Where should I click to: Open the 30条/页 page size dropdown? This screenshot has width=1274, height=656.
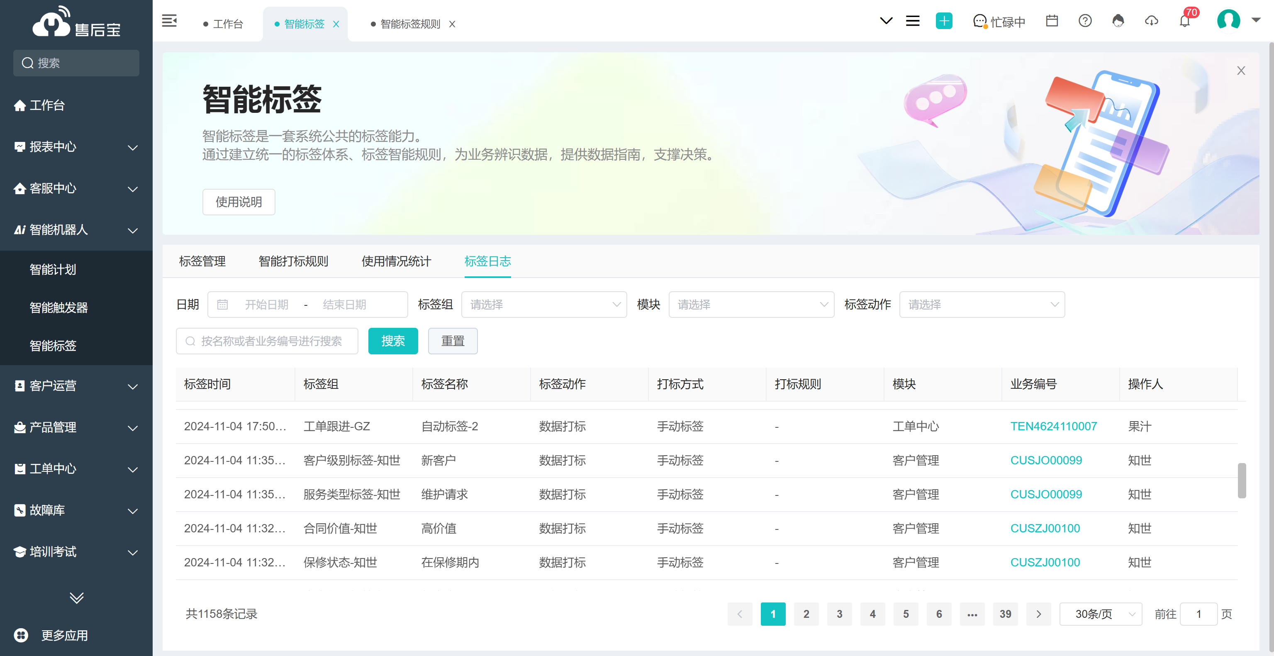coord(1101,614)
